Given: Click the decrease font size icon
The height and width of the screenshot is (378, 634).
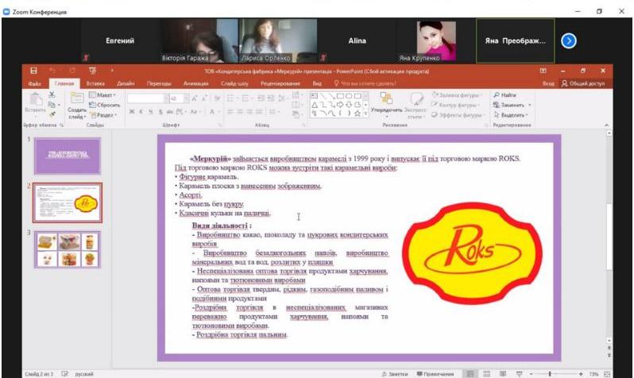Looking at the screenshot, I should [205, 98].
